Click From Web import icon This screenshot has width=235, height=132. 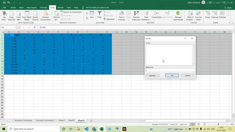point(19,16)
